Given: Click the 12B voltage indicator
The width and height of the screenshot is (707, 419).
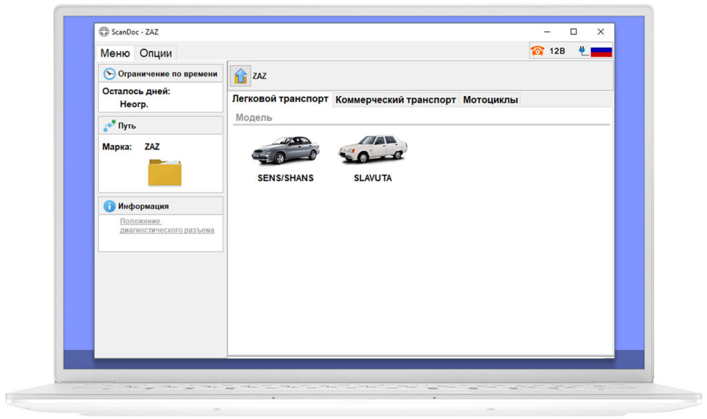Looking at the screenshot, I should click(x=557, y=51).
